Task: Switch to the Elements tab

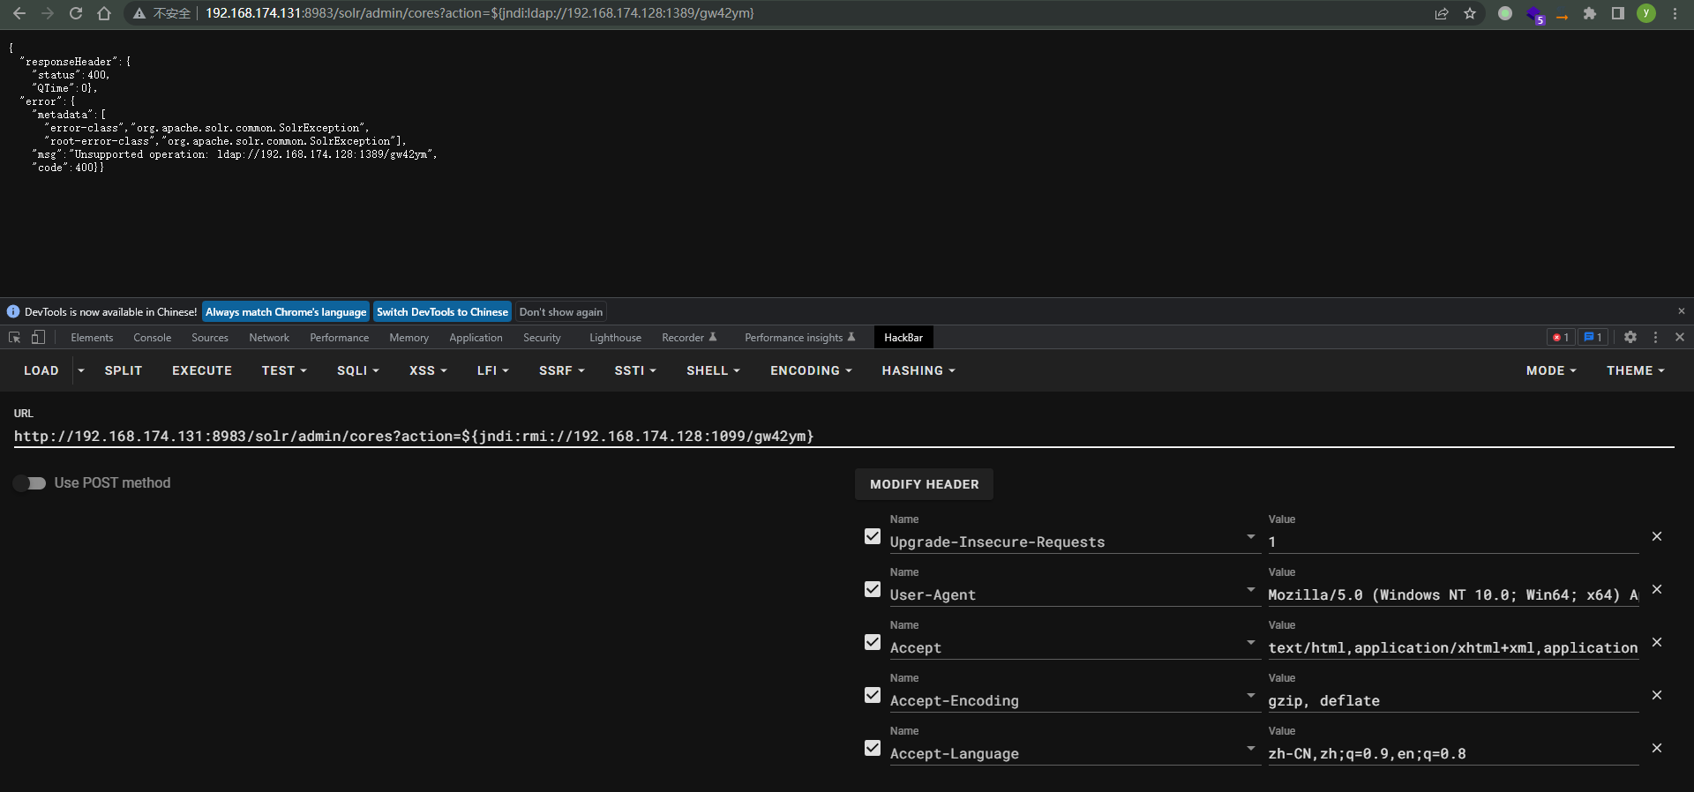Action: (92, 338)
